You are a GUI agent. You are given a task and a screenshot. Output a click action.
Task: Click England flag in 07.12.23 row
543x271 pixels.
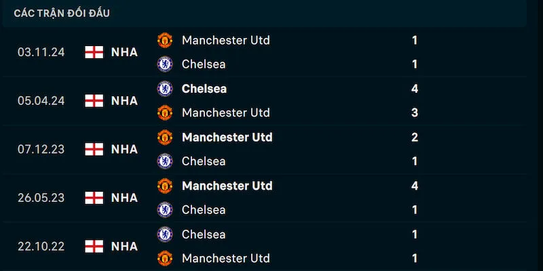coord(94,149)
